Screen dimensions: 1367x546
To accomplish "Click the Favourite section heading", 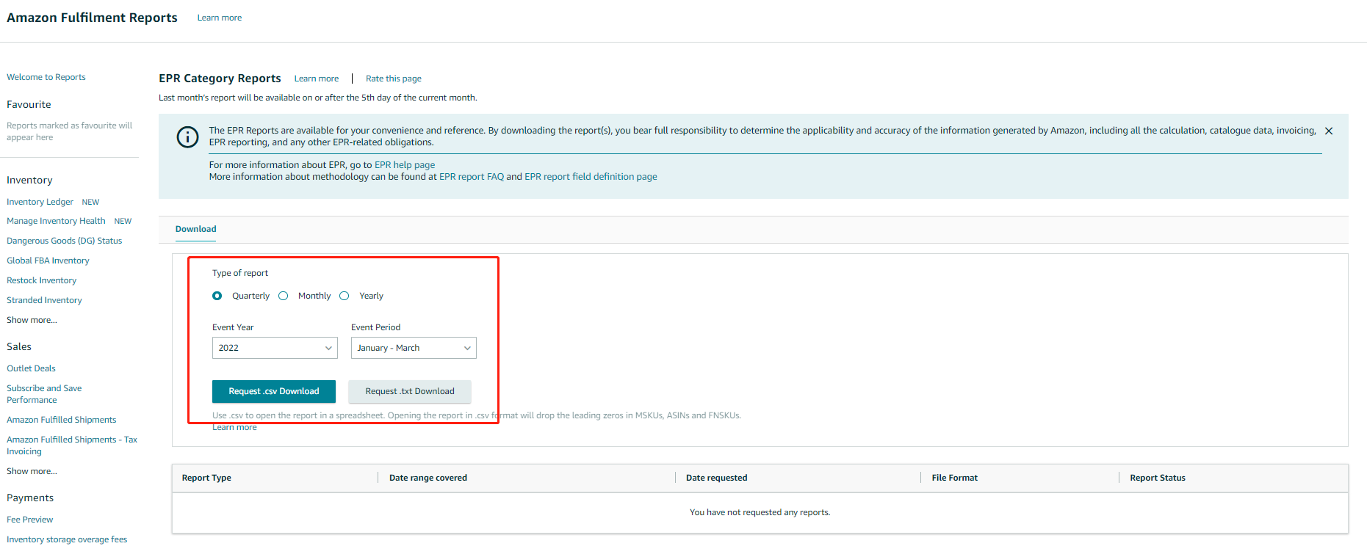I will point(29,105).
